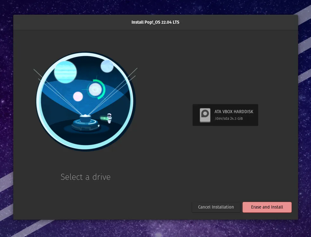Click the hologram projector base in the illustration

(86, 125)
